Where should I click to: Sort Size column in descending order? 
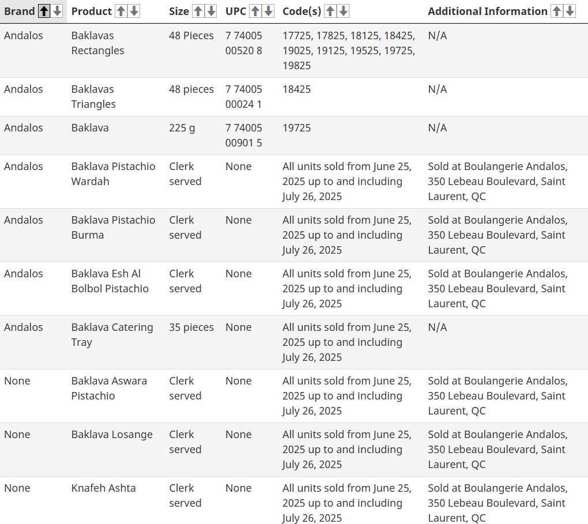point(210,11)
